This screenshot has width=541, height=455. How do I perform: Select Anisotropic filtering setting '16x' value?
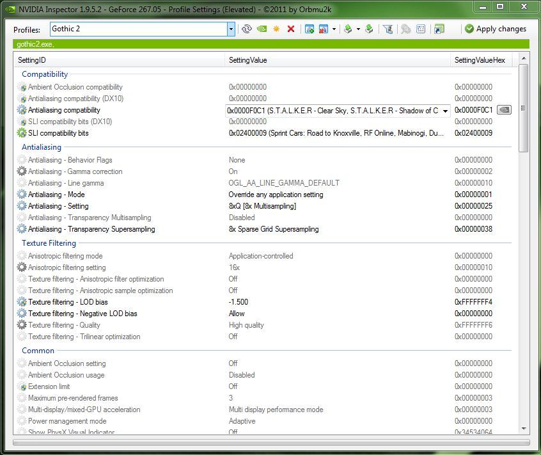click(x=234, y=267)
